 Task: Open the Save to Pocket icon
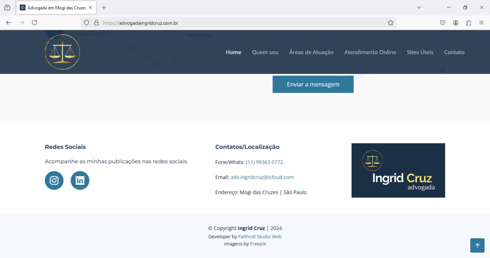[443, 23]
